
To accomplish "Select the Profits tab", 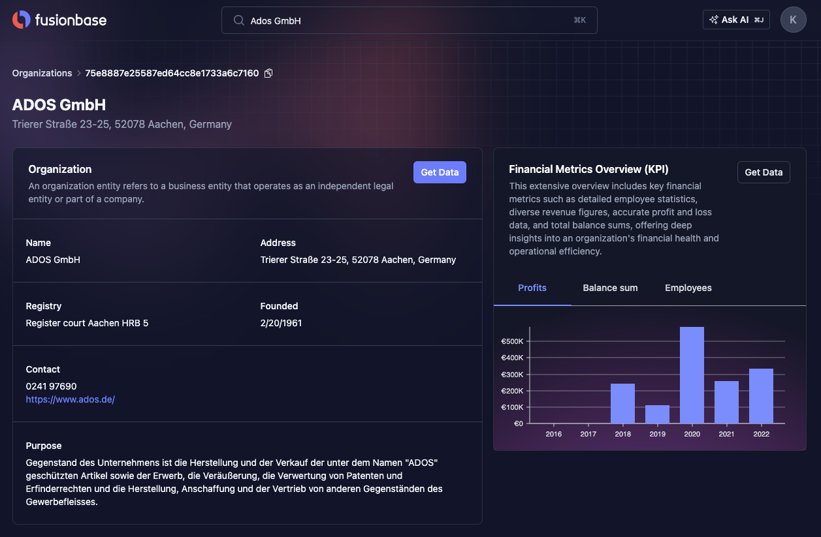I will 532,288.
